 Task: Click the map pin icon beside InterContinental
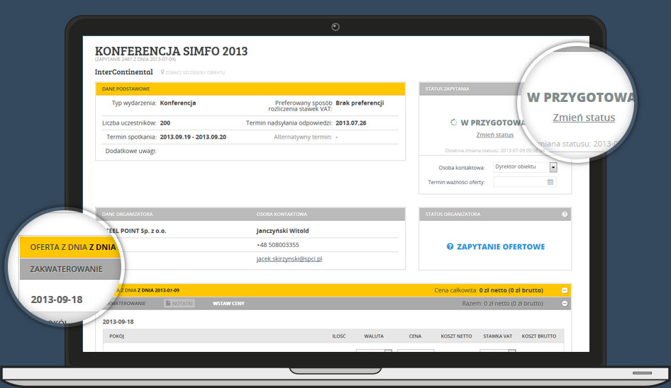162,72
